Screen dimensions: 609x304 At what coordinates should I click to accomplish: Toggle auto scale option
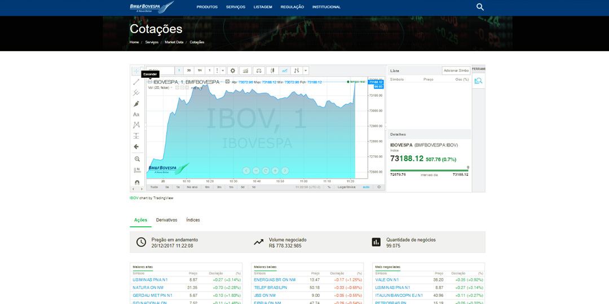click(367, 187)
